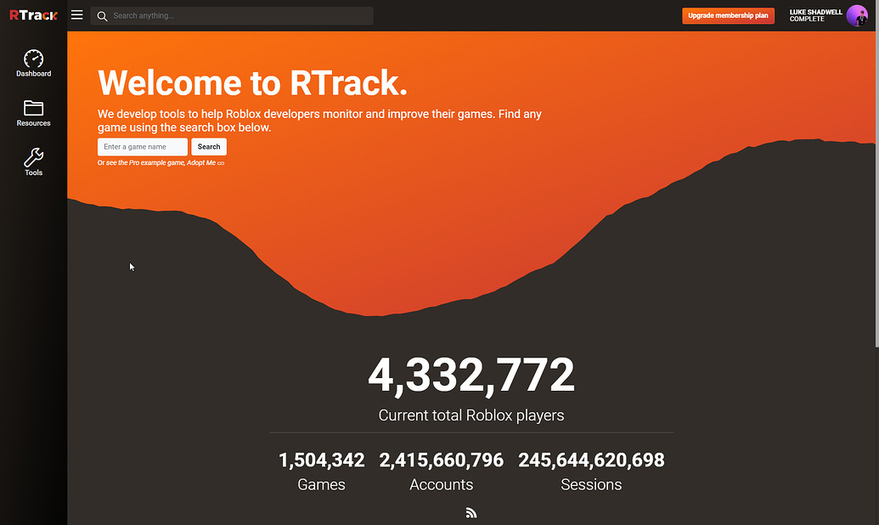Open the hamburger navigation menu
Screen dimensions: 879x525
76,14
